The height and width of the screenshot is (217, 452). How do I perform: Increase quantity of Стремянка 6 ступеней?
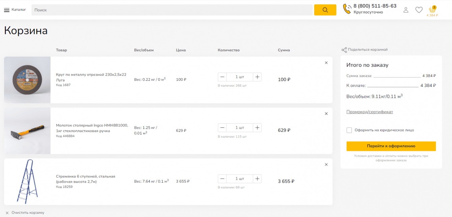[257, 179]
